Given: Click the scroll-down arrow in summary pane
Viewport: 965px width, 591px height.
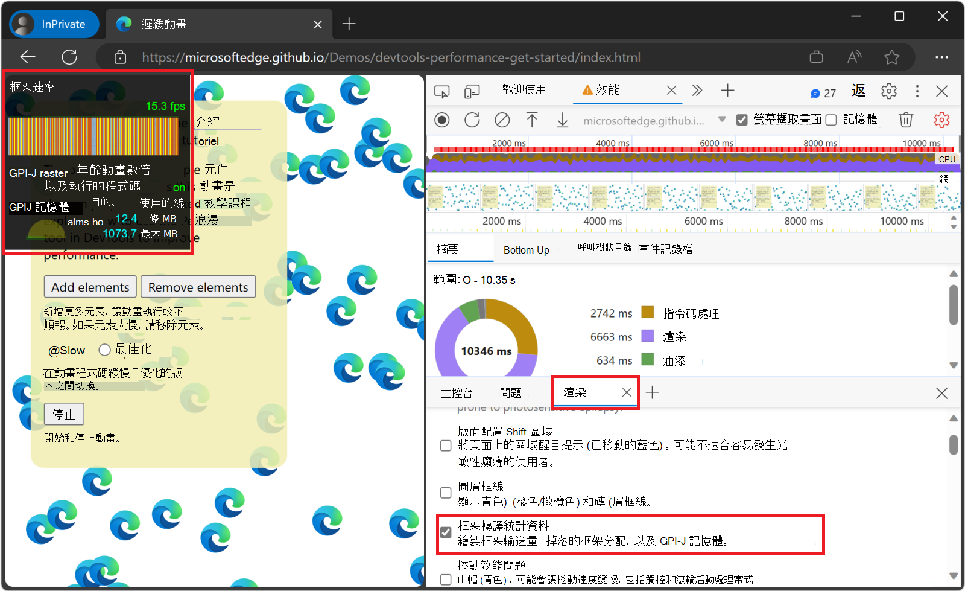Looking at the screenshot, I should tap(954, 365).
